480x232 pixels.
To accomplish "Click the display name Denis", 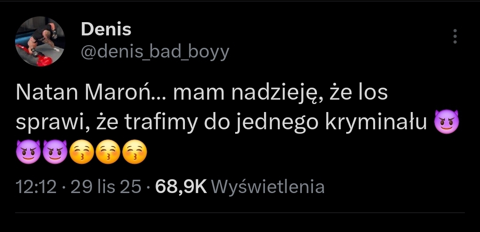I will pos(106,30).
